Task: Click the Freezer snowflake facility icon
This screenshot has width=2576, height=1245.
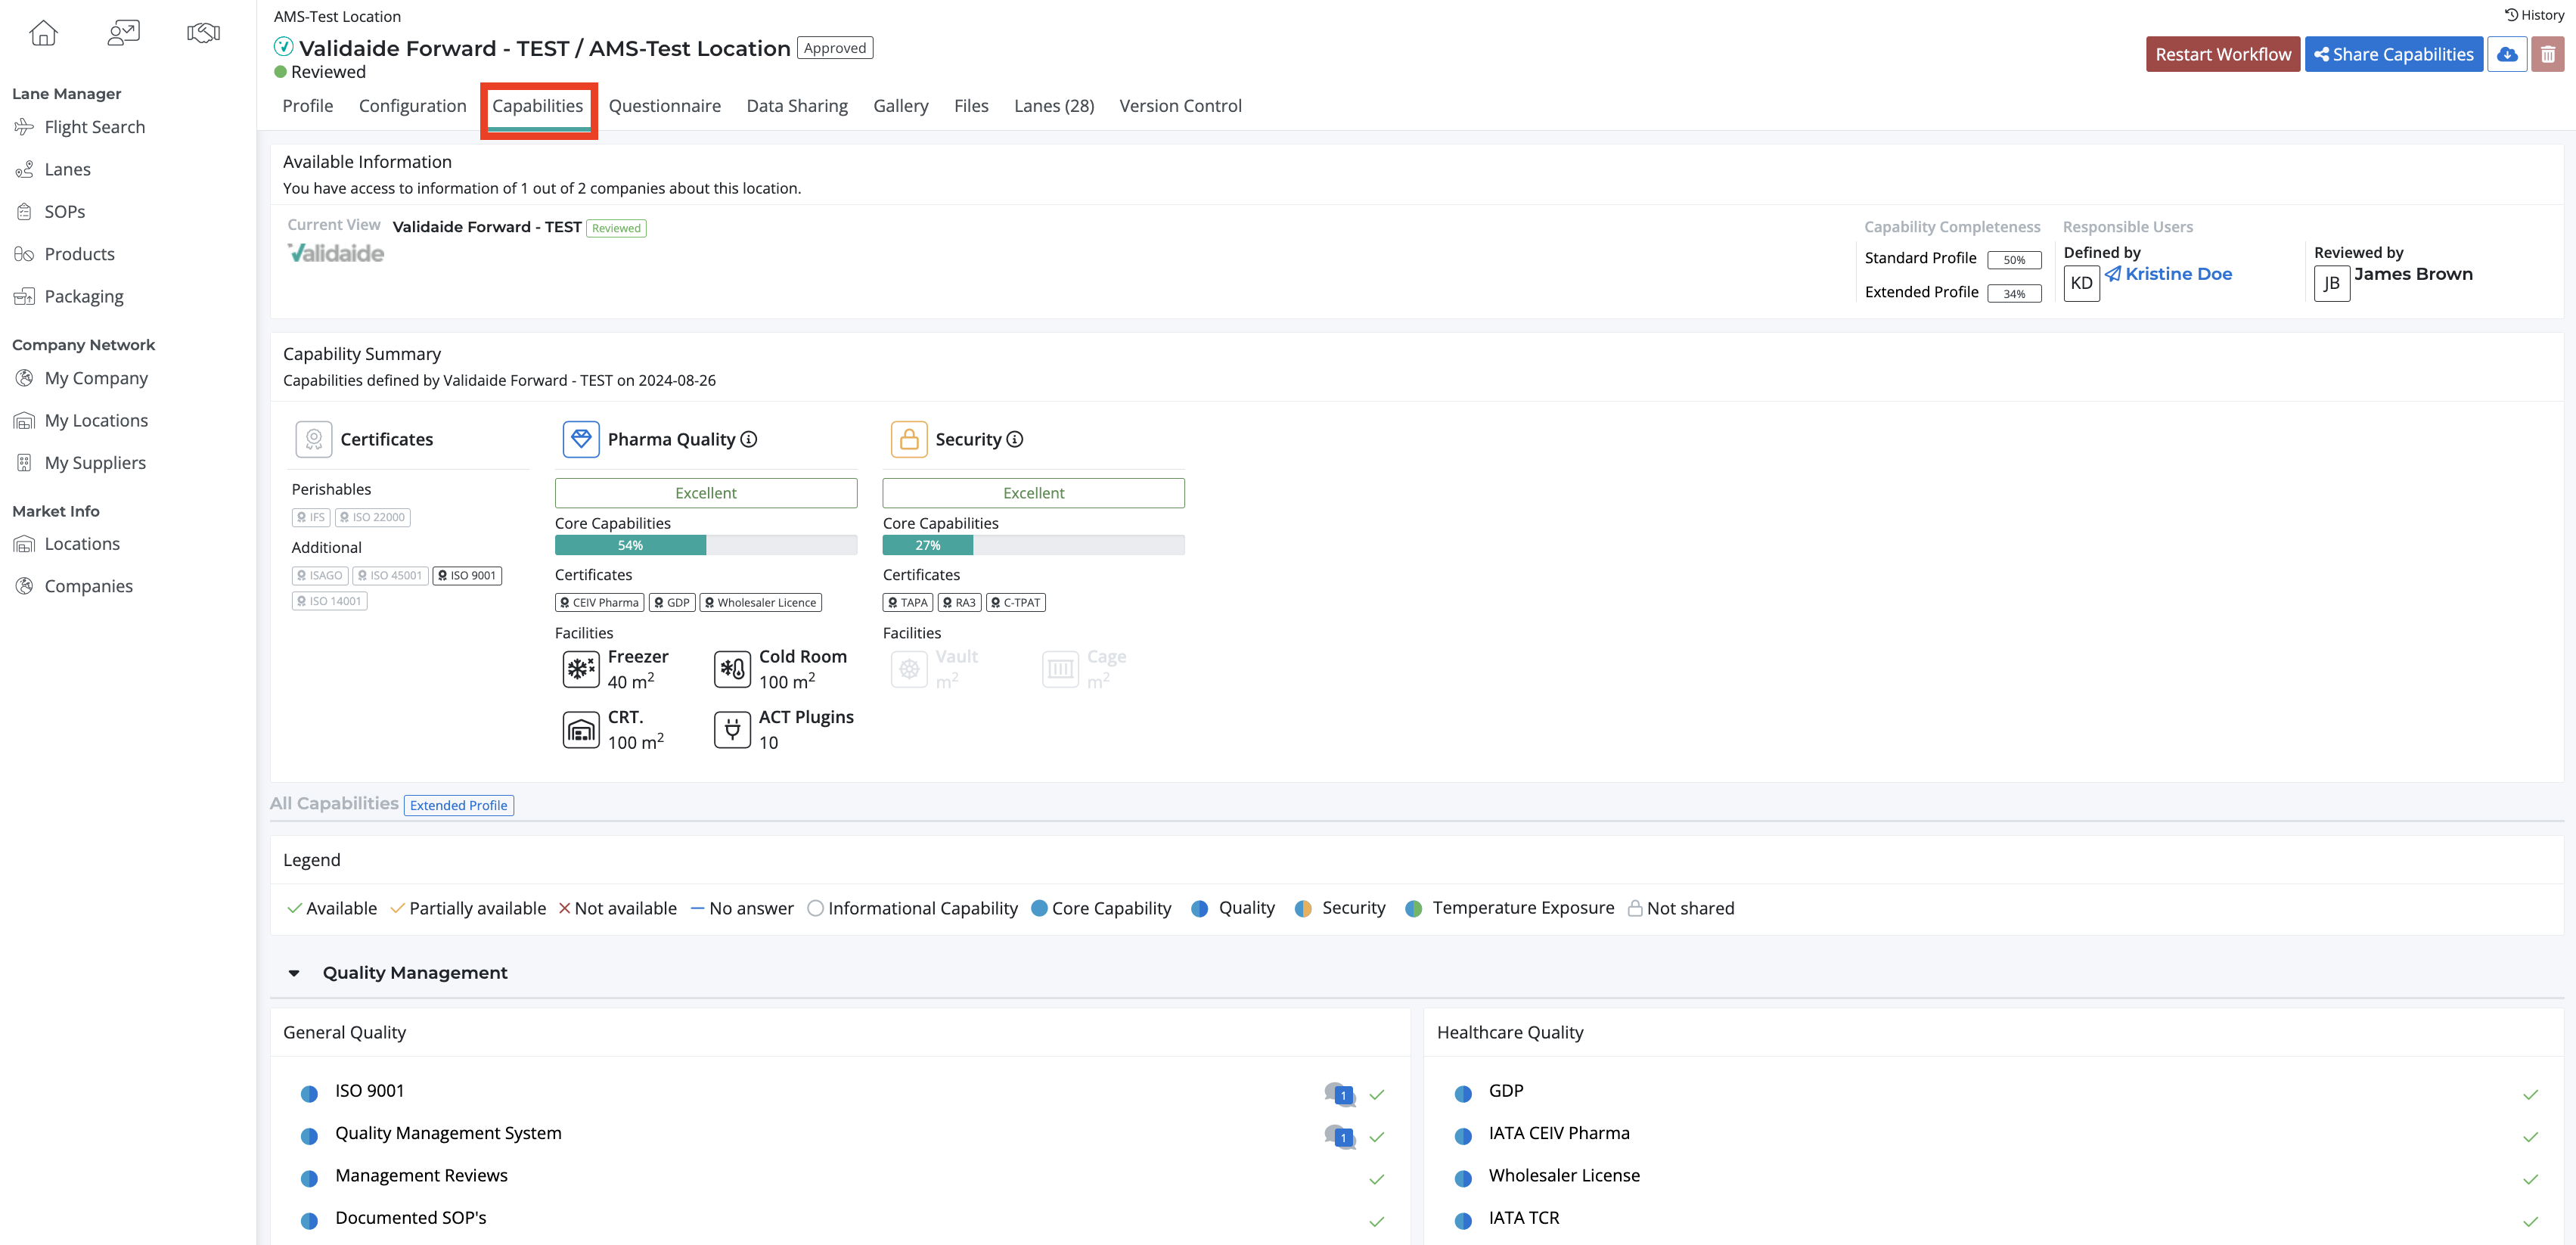Action: pyautogui.click(x=581, y=669)
